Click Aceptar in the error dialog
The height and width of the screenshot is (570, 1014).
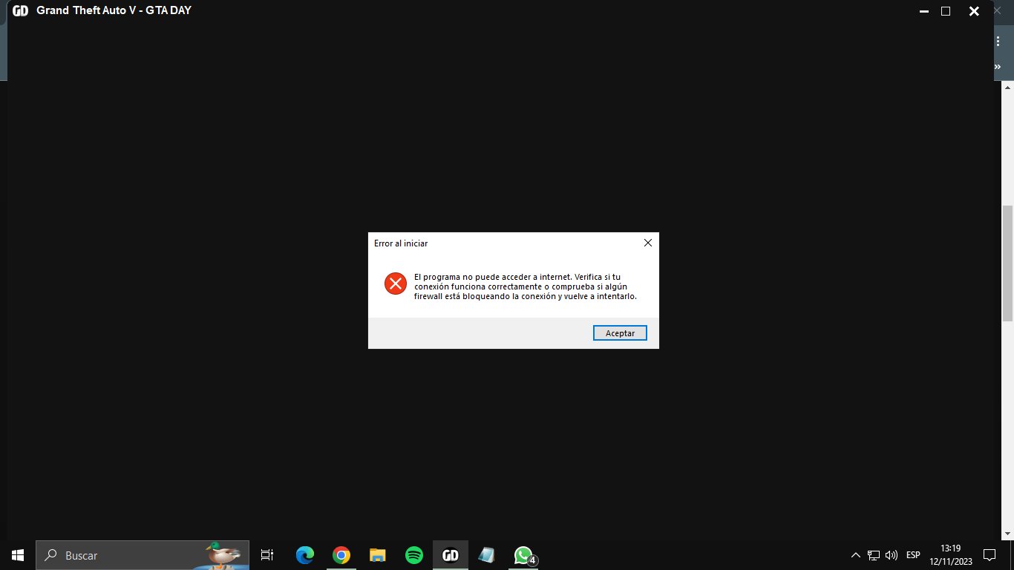pos(620,333)
